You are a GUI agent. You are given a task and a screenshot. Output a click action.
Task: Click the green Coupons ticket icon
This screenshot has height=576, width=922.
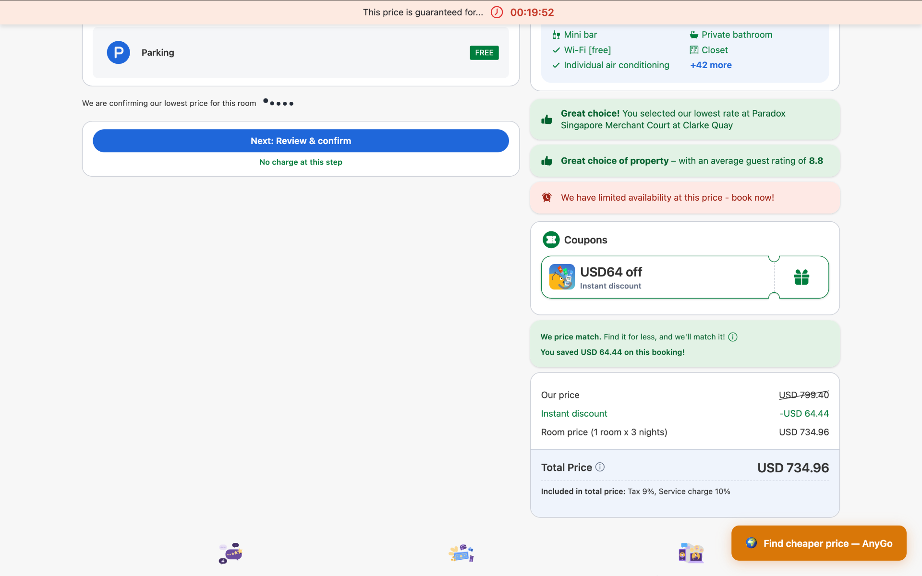(x=551, y=240)
